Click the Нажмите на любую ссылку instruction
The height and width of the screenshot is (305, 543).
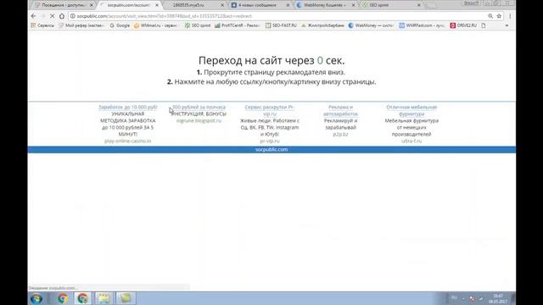coord(271,82)
